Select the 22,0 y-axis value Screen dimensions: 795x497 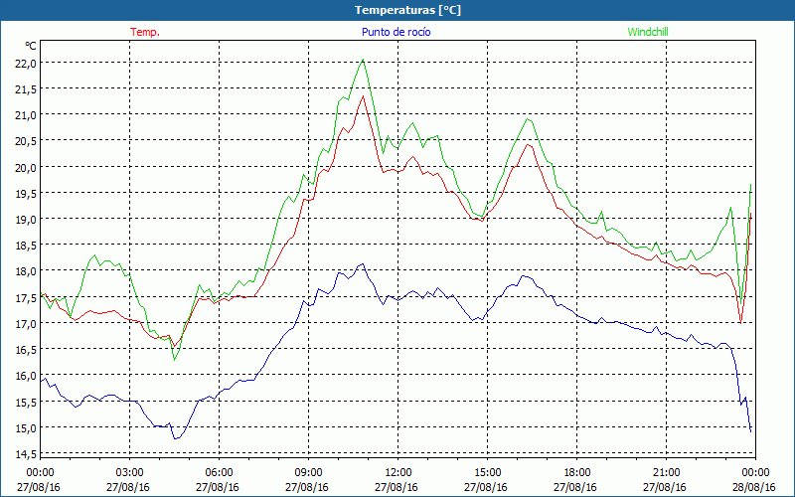(26, 63)
